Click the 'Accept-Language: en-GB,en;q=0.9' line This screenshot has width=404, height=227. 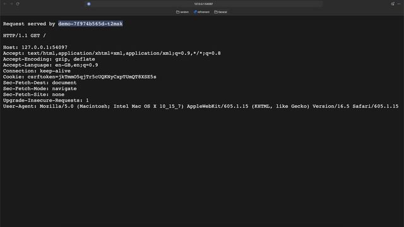[x=50, y=65]
